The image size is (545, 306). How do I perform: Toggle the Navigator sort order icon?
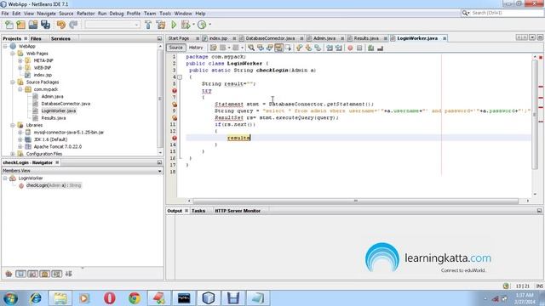(69, 274)
